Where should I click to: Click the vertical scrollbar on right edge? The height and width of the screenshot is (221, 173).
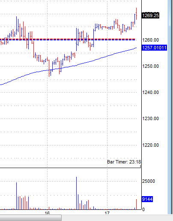170,13
